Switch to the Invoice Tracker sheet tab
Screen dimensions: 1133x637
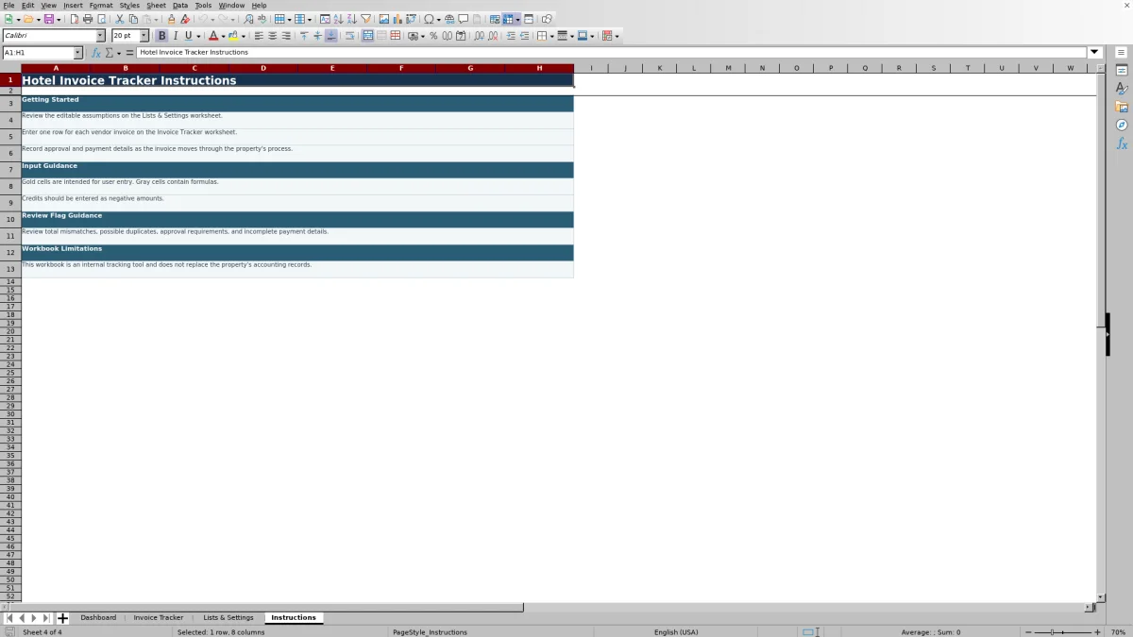159,618
